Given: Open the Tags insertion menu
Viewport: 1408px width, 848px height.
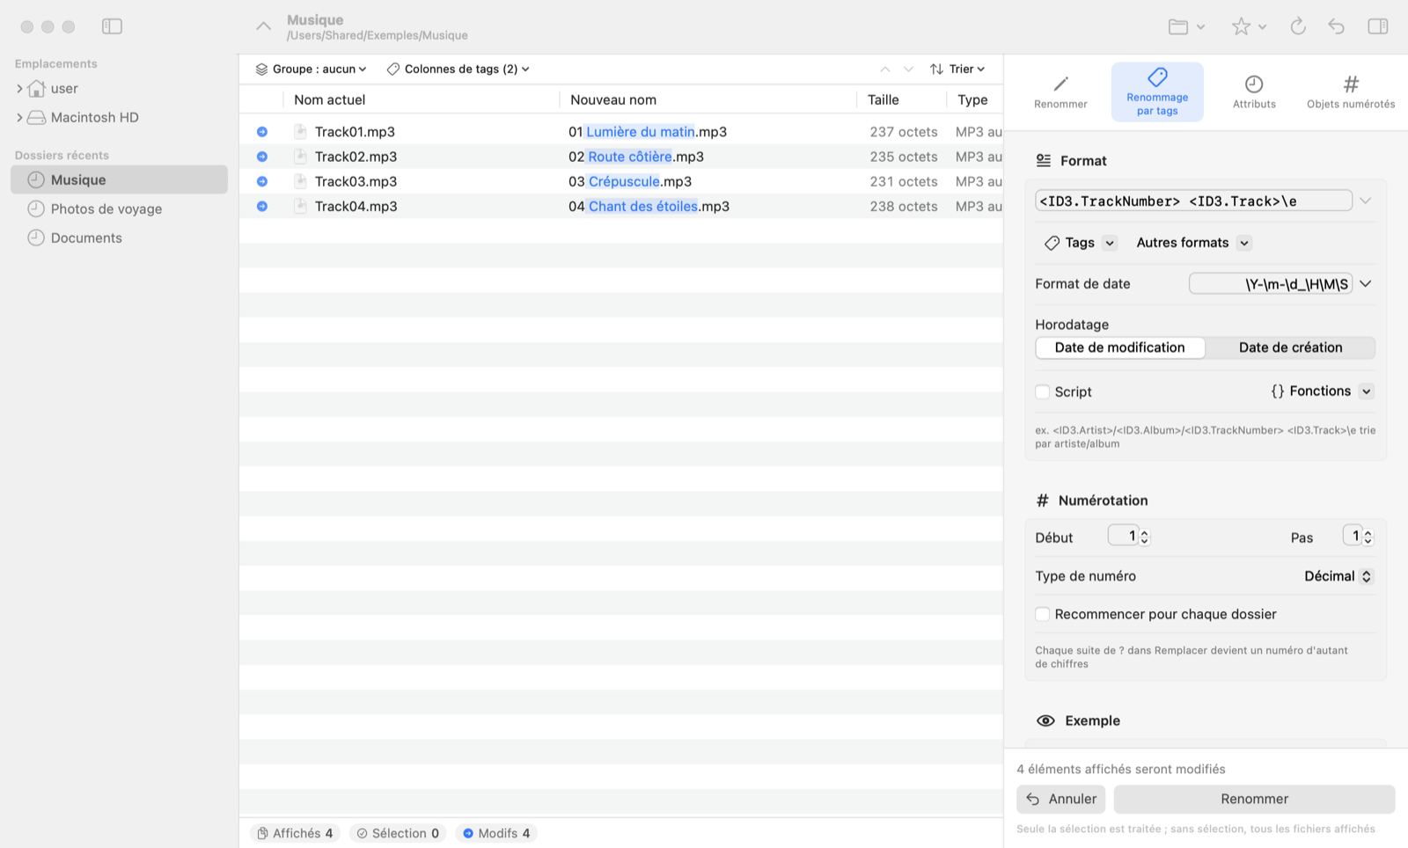Looking at the screenshot, I should tap(1080, 243).
